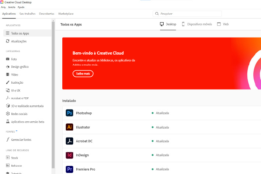Click the Photoshop Ps app icon

click(69, 113)
